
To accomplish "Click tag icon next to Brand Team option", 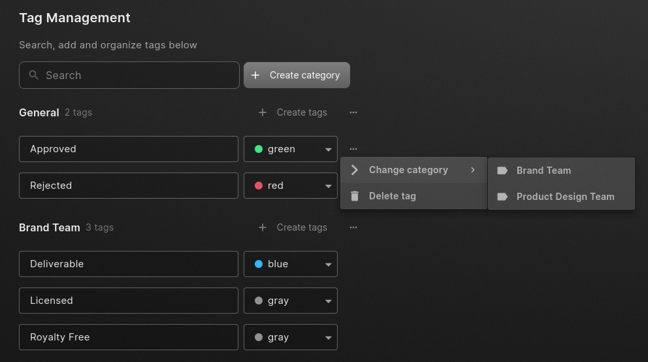I will click(502, 171).
